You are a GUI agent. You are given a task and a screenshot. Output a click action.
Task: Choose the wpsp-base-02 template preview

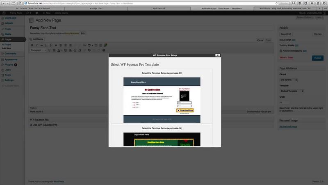pyautogui.click(x=162, y=139)
